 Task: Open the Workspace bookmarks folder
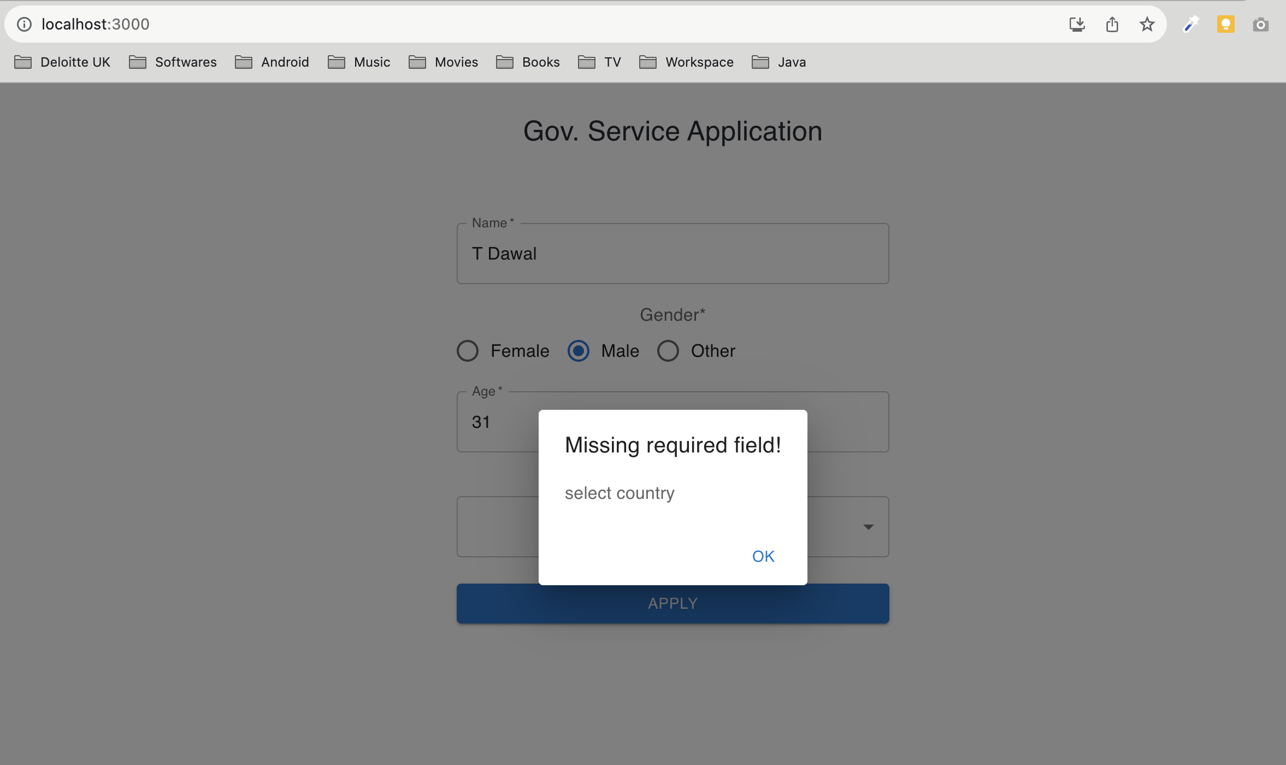(686, 62)
